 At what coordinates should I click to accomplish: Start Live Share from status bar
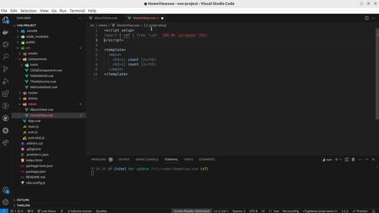pyautogui.click(x=46, y=211)
